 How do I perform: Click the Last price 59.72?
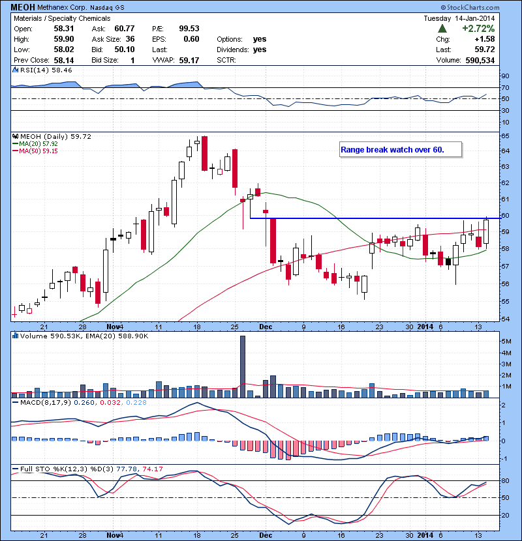pyautogui.click(x=484, y=50)
